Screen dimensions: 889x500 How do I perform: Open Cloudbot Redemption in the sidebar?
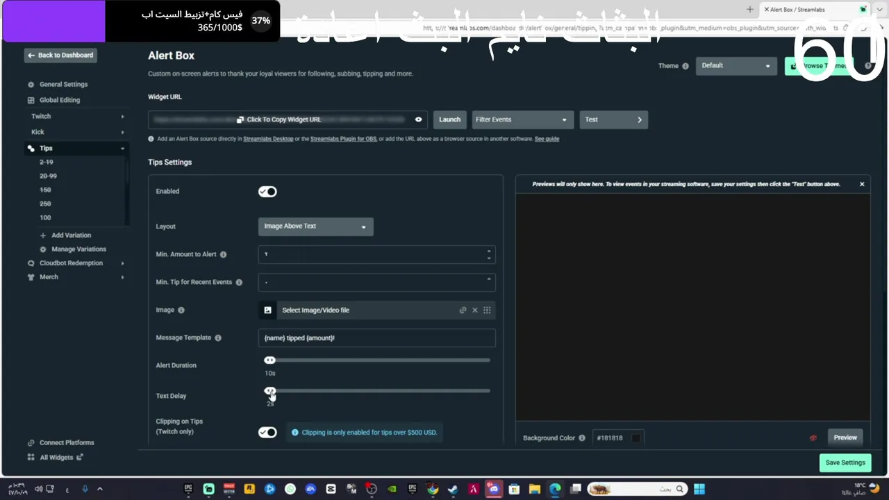pos(71,263)
